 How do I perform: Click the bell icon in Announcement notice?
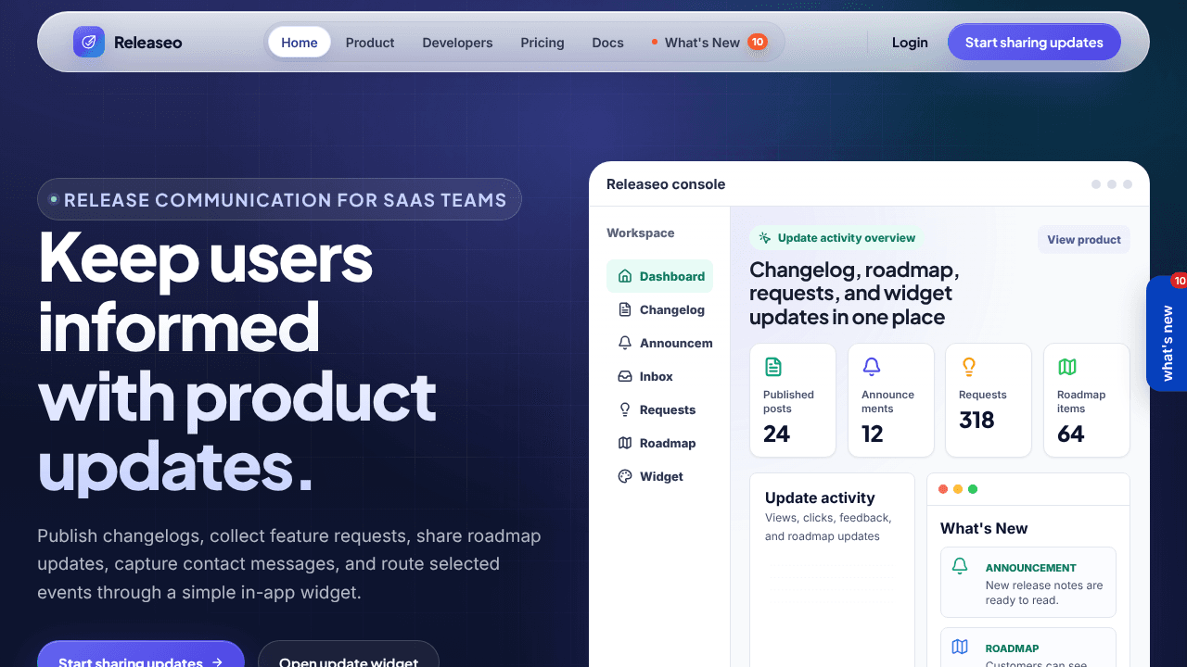pyautogui.click(x=961, y=566)
